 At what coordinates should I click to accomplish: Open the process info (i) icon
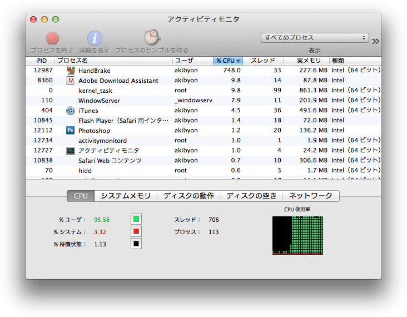pos(95,38)
